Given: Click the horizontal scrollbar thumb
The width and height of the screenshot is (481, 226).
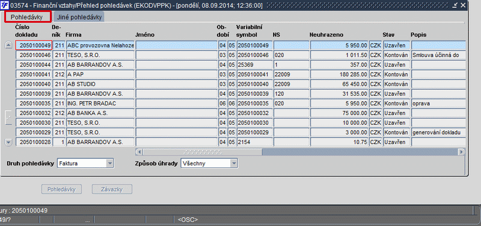Looking at the screenshot, I should coord(203,152).
